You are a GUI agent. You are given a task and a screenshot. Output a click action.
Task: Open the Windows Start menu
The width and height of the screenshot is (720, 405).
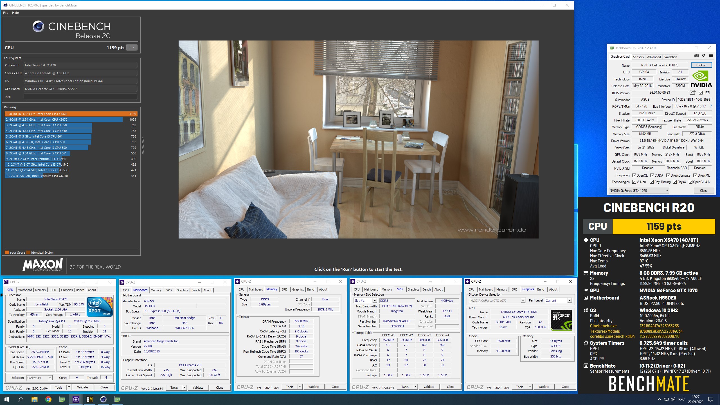click(x=7, y=399)
